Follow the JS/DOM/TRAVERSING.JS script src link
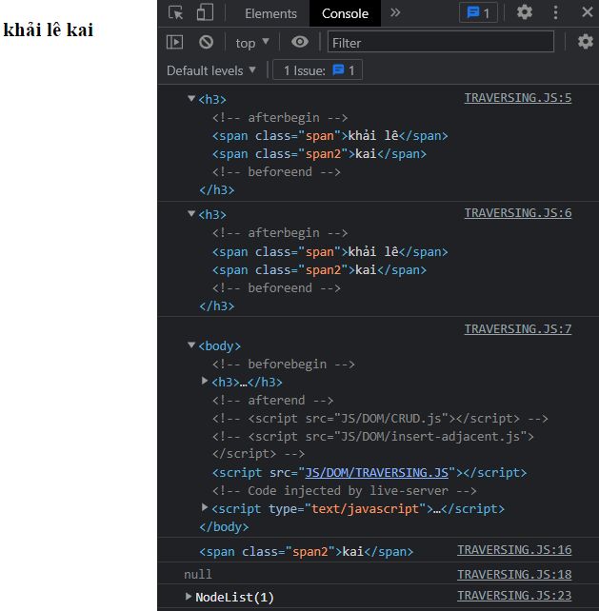Image resolution: width=599 pixels, height=611 pixels. click(376, 473)
